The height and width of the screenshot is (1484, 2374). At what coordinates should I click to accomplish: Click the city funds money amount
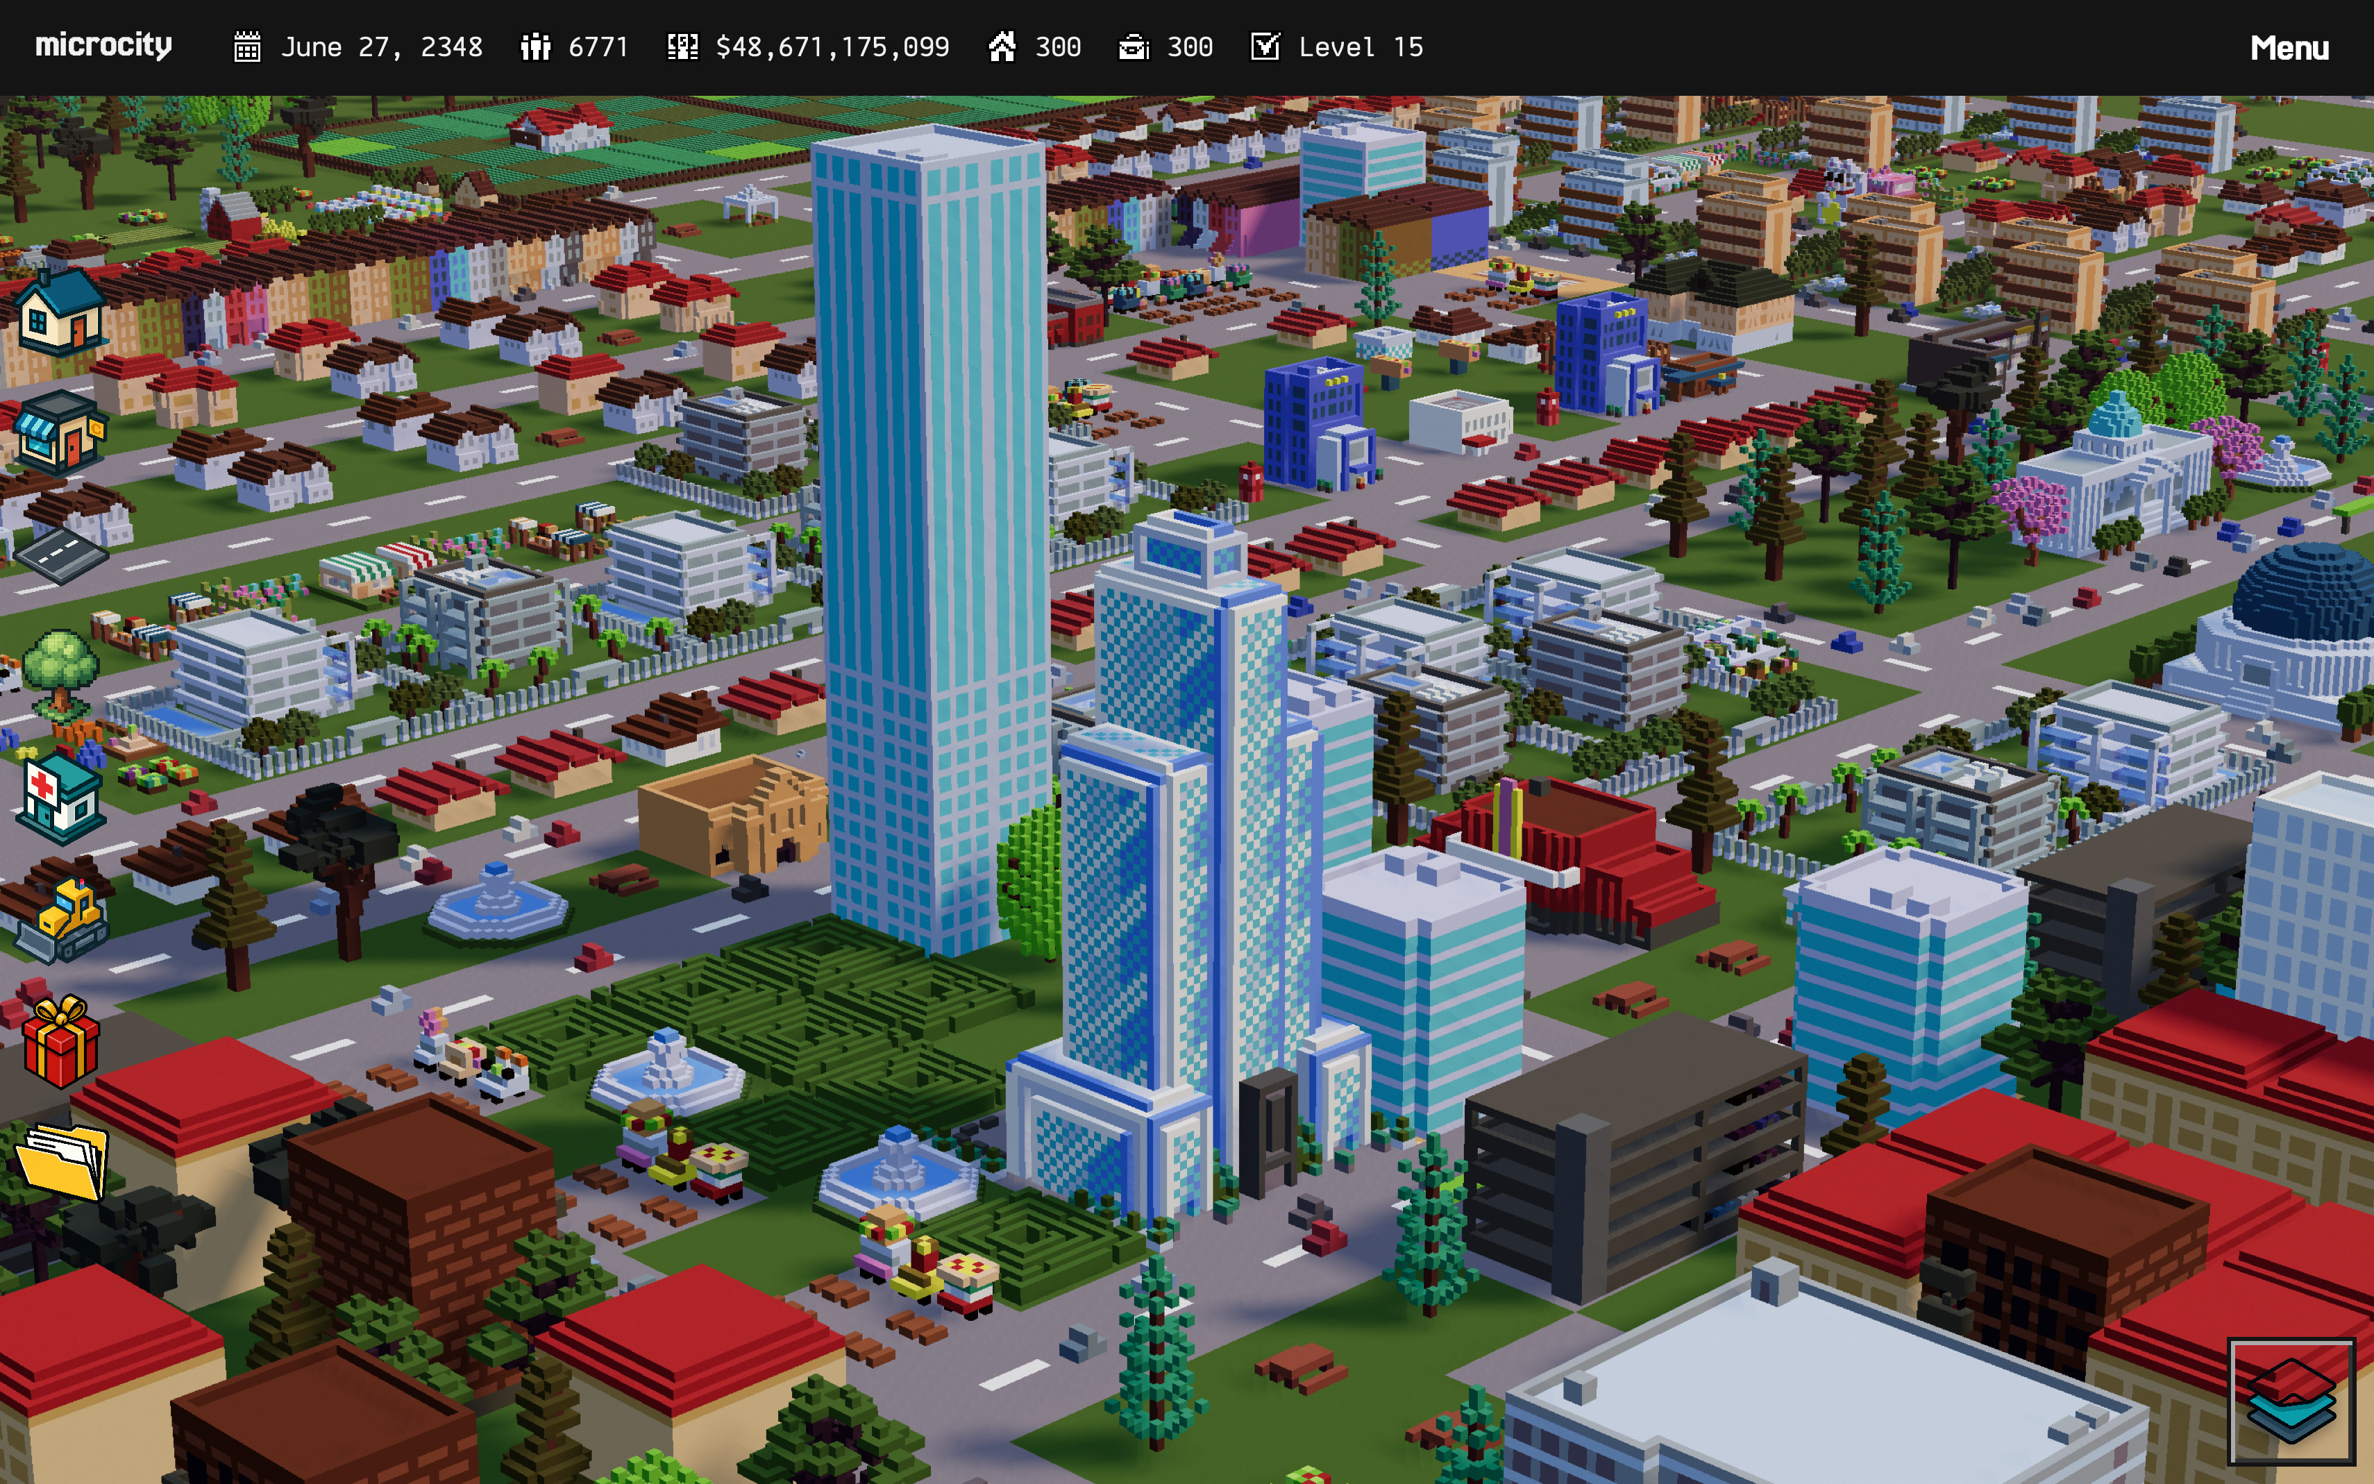click(831, 47)
